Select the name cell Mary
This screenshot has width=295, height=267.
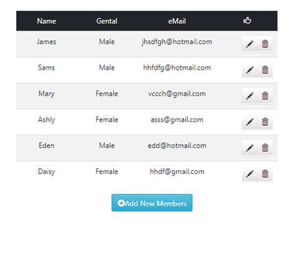[47, 94]
